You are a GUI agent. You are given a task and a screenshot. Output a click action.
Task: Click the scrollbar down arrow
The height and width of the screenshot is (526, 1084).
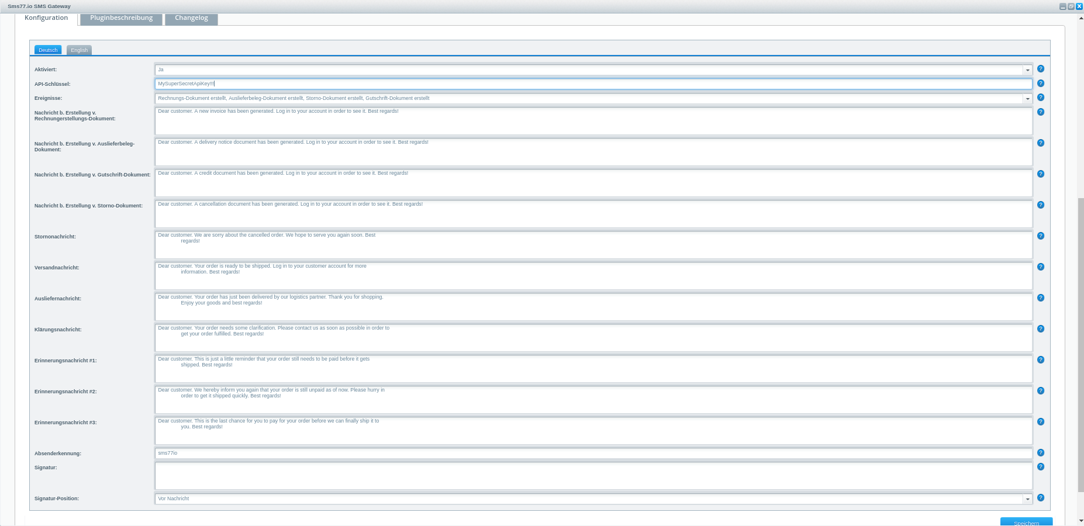[x=1081, y=520]
